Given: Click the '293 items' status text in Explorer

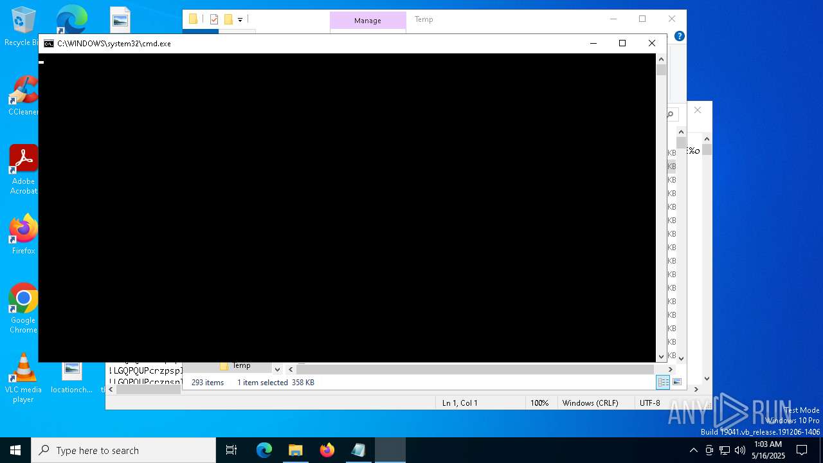Looking at the screenshot, I should point(208,383).
